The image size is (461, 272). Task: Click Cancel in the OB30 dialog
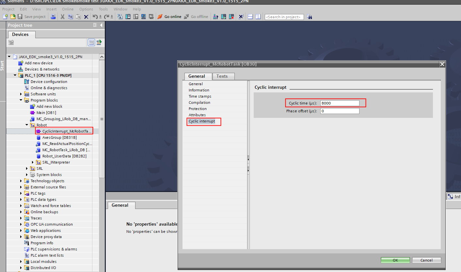426,260
